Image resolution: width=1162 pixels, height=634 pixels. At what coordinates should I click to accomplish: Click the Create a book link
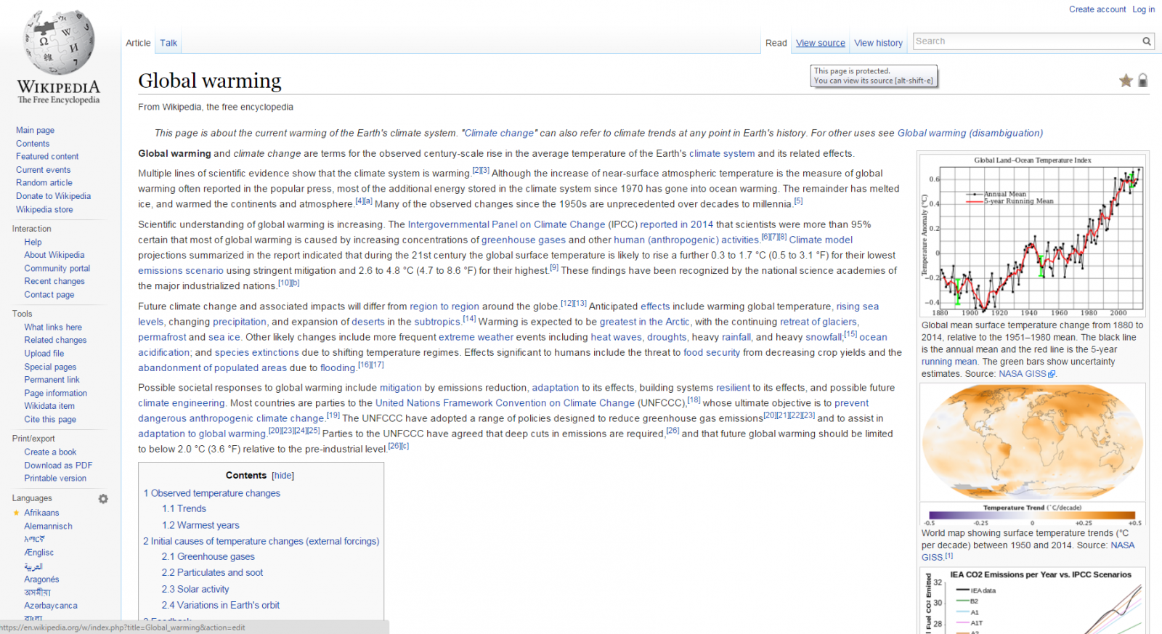pyautogui.click(x=50, y=452)
